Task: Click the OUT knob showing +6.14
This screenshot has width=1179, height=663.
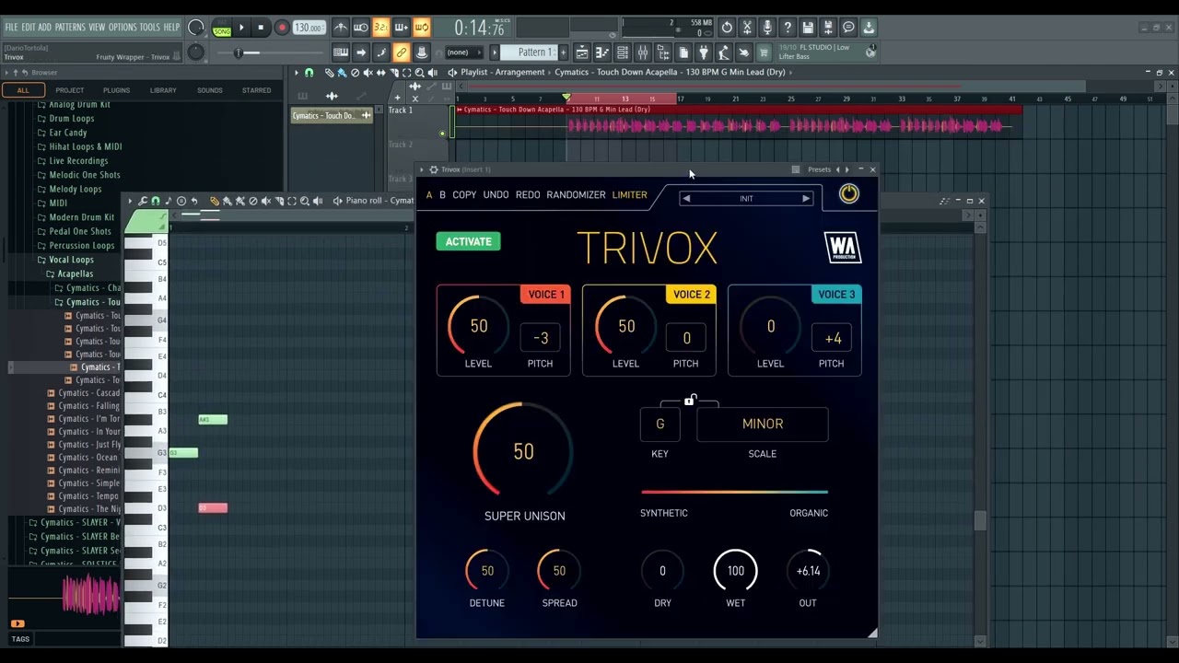Action: 808,571
